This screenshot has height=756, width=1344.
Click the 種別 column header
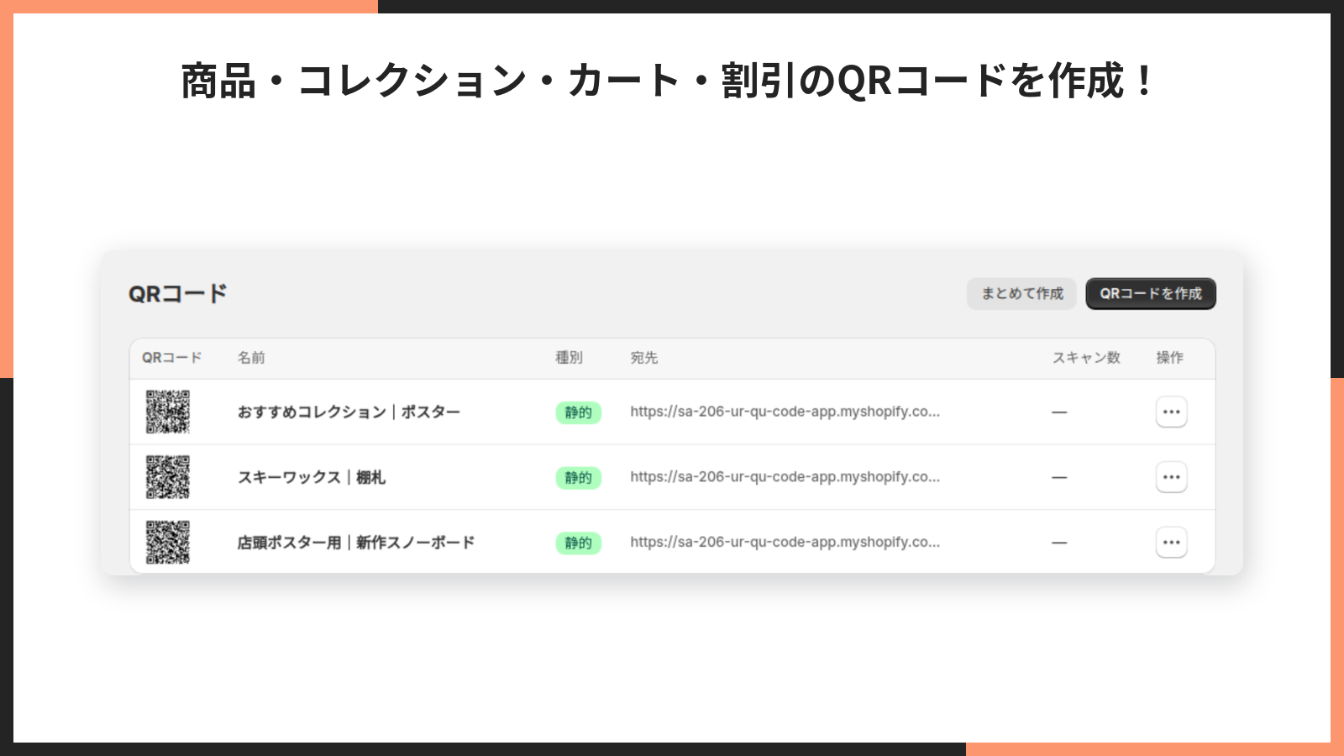[569, 358]
